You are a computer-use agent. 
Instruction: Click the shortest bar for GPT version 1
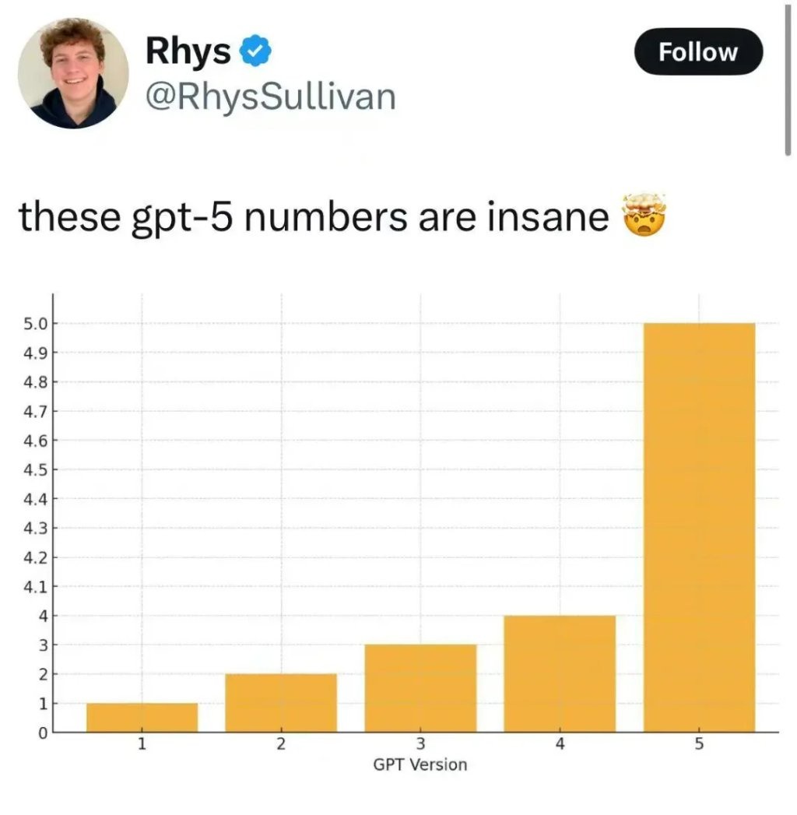coord(142,717)
